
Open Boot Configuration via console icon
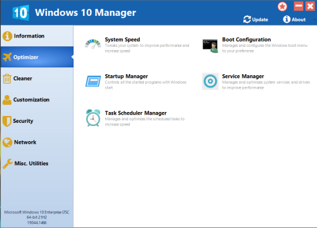click(210, 46)
